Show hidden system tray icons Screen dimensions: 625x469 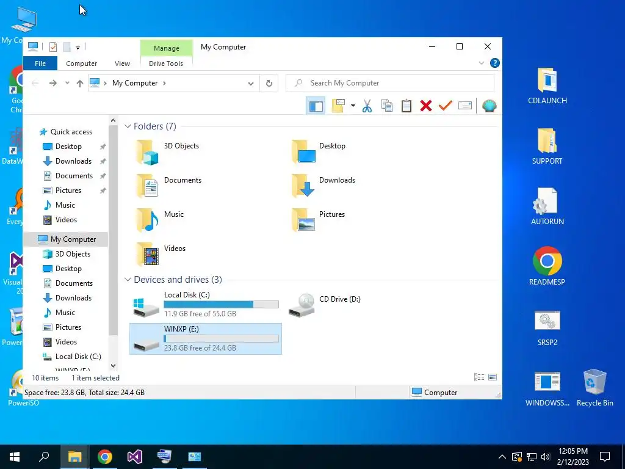tap(502, 457)
